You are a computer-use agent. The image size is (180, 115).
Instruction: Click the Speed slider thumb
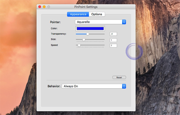79,46
